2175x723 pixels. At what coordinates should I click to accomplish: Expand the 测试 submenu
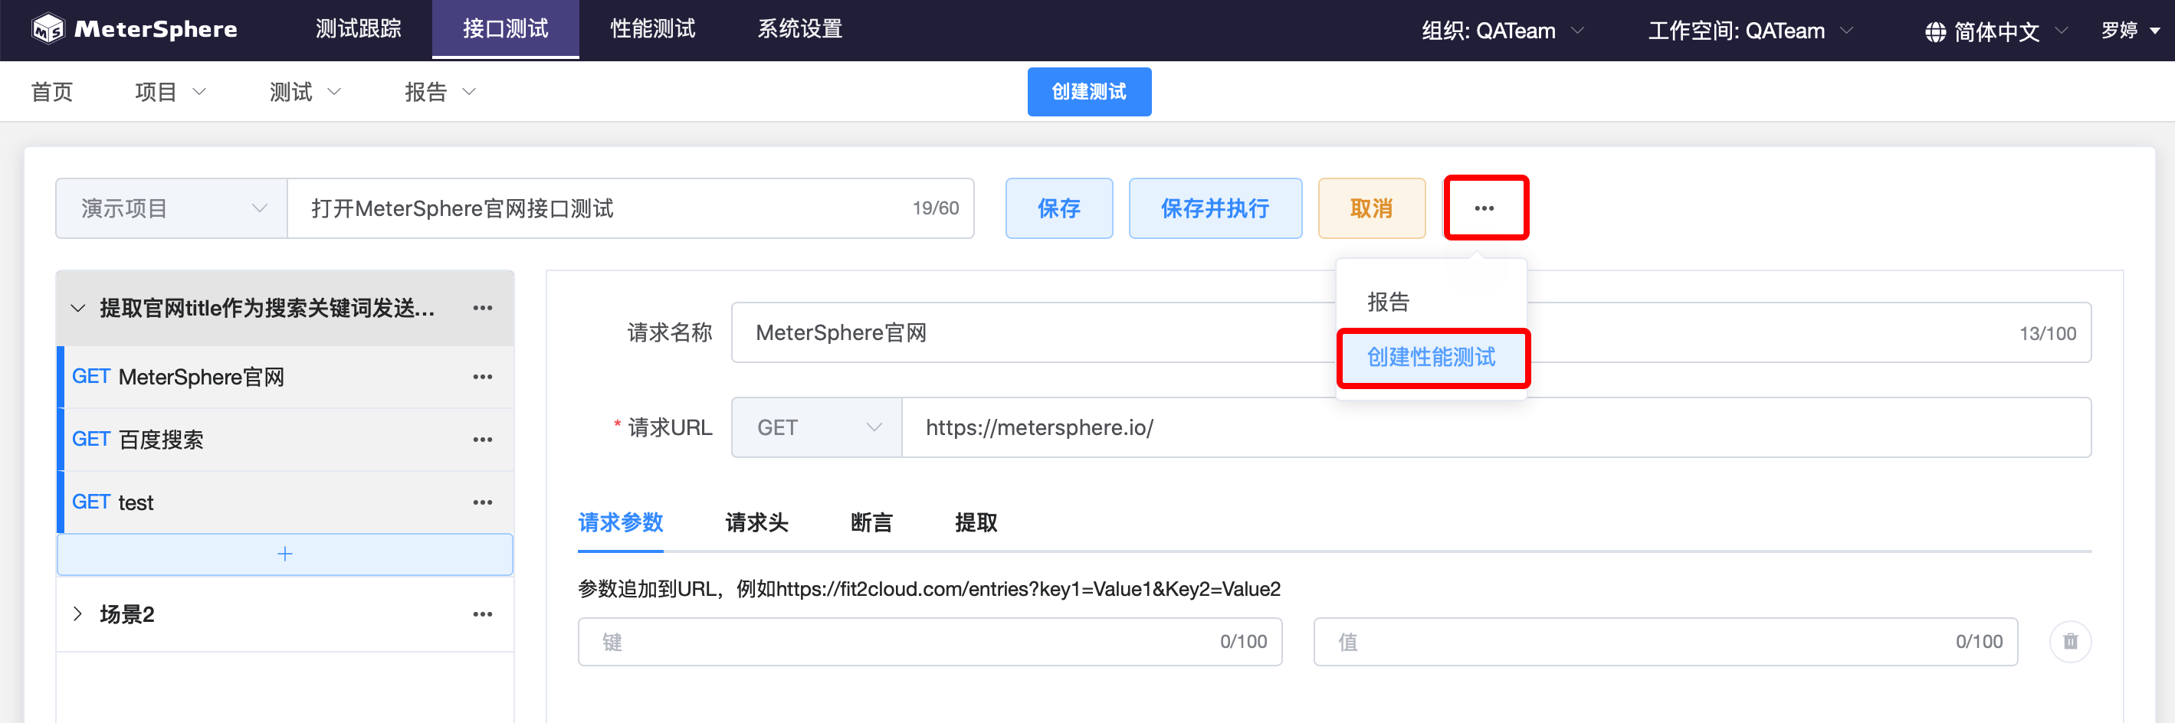[305, 91]
